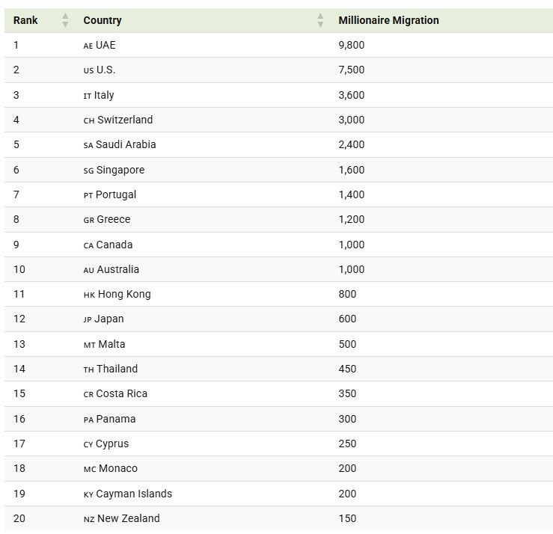This screenshot has height=534, width=553.
Task: Click the 9,800 migration value
Action: click(x=352, y=45)
